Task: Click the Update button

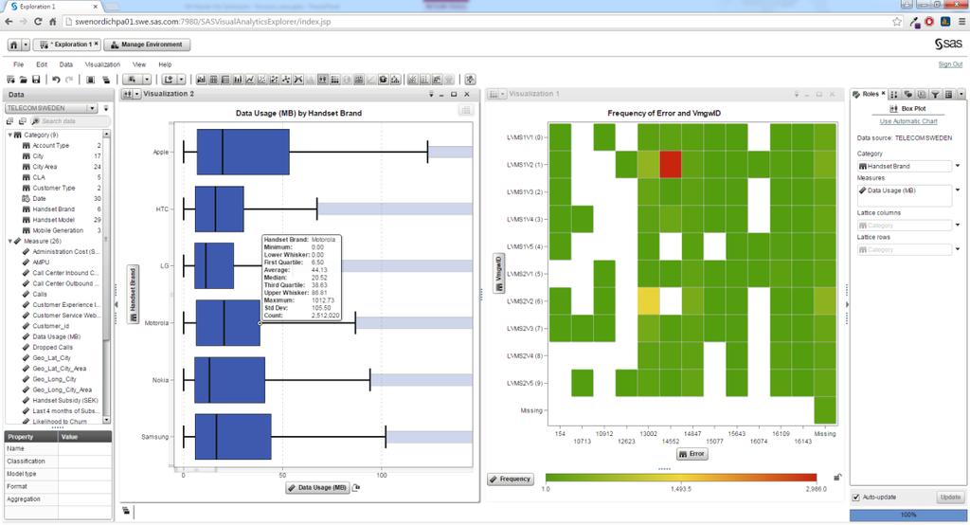Action: click(x=950, y=498)
